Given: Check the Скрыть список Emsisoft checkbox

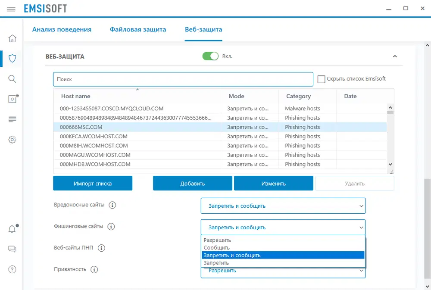Looking at the screenshot, I should [321, 79].
